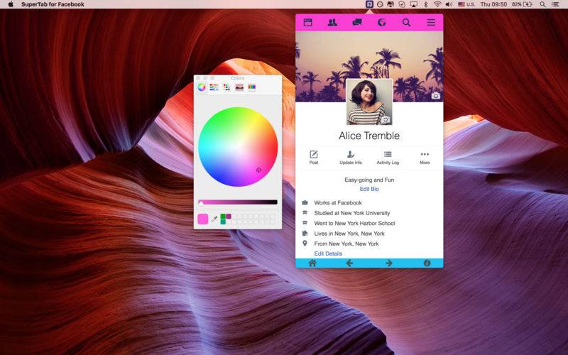
Task: Open the news feed icon in pink toolbar
Action: point(307,23)
